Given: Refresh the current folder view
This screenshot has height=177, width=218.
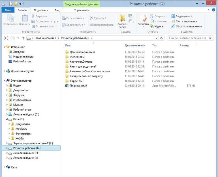Looking at the screenshot, I should pyautogui.click(x=161, y=38).
